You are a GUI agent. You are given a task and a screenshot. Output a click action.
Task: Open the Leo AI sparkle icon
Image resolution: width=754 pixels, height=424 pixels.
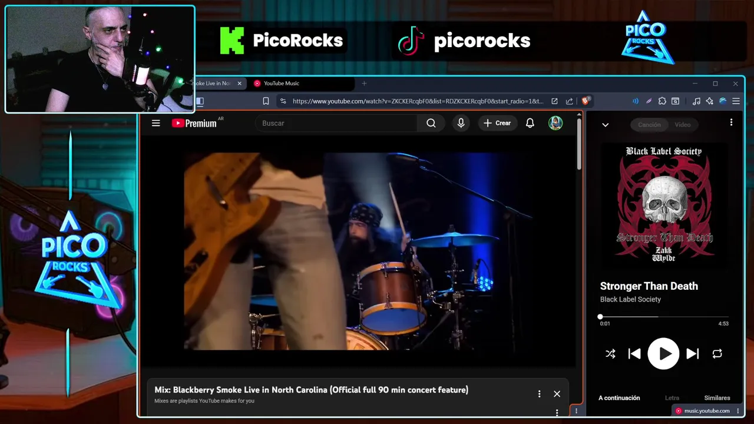[710, 101]
